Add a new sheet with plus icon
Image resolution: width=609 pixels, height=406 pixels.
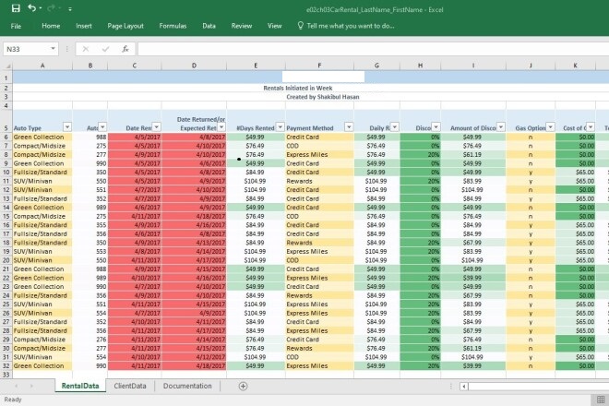tap(243, 386)
